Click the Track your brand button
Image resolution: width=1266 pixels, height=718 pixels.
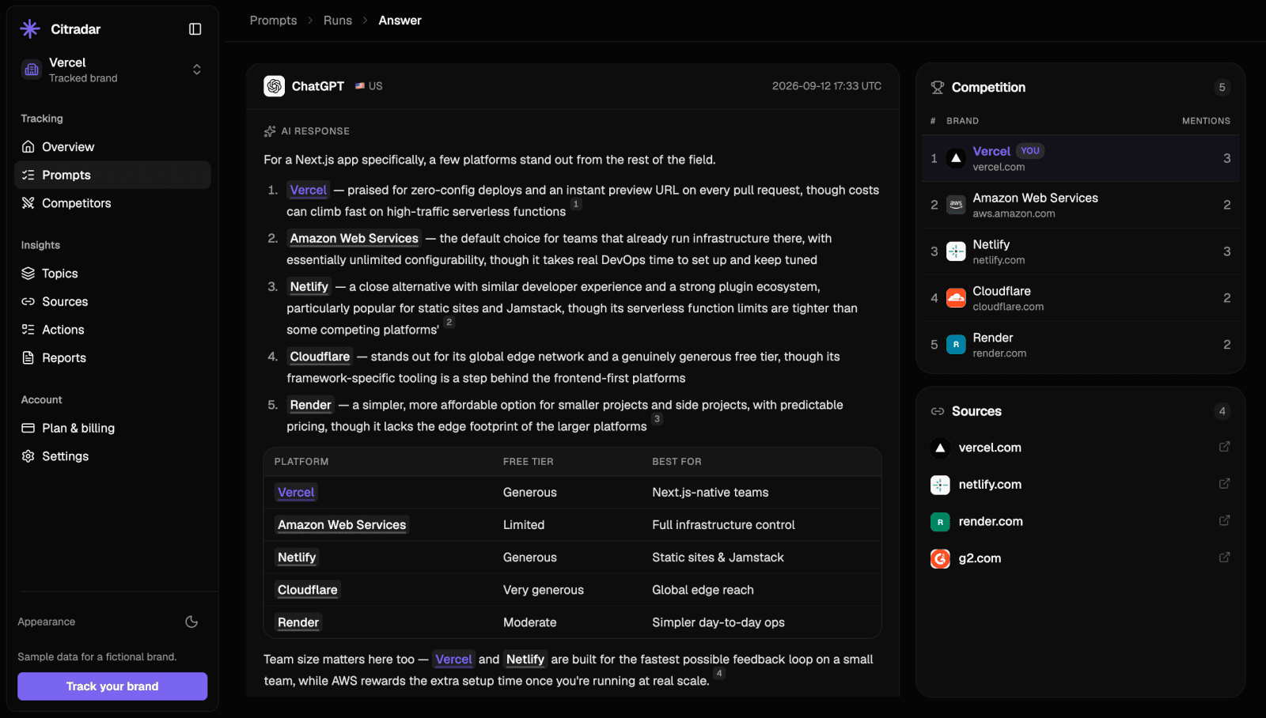click(112, 686)
